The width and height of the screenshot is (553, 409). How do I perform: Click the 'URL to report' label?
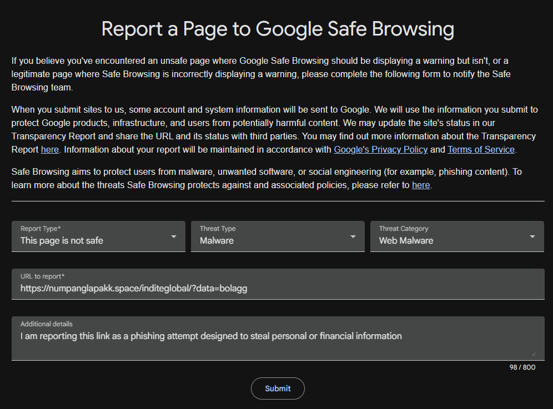(x=42, y=276)
